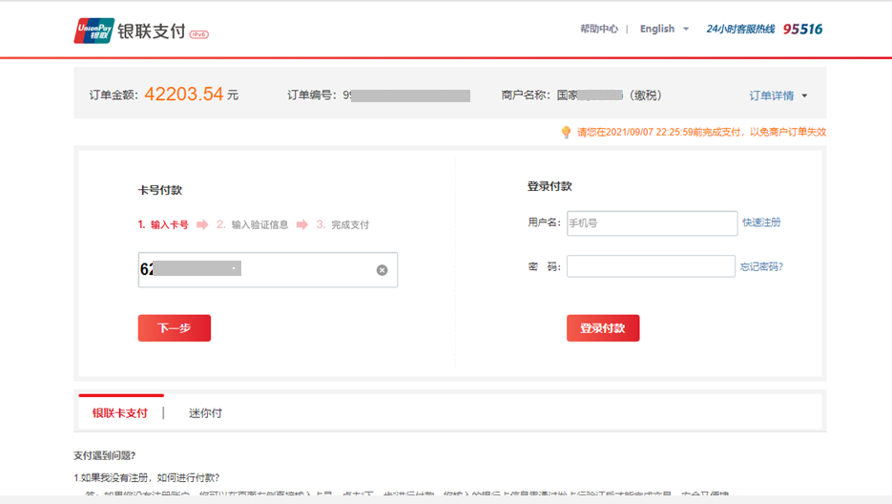
Task: Click 卡号付款 heading
Action: click(x=160, y=190)
